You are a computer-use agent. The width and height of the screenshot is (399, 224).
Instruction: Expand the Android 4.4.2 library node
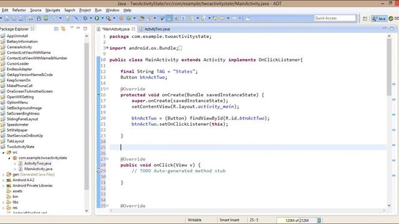[3, 180]
